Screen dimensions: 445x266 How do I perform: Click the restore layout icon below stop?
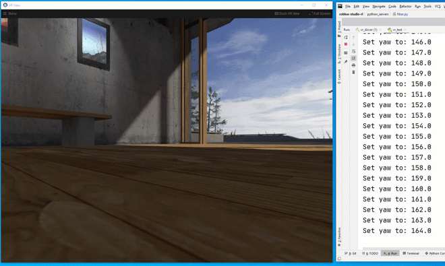coord(346,53)
